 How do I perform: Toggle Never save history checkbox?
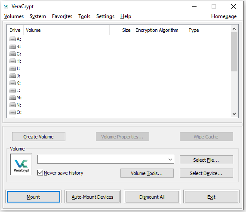point(40,173)
